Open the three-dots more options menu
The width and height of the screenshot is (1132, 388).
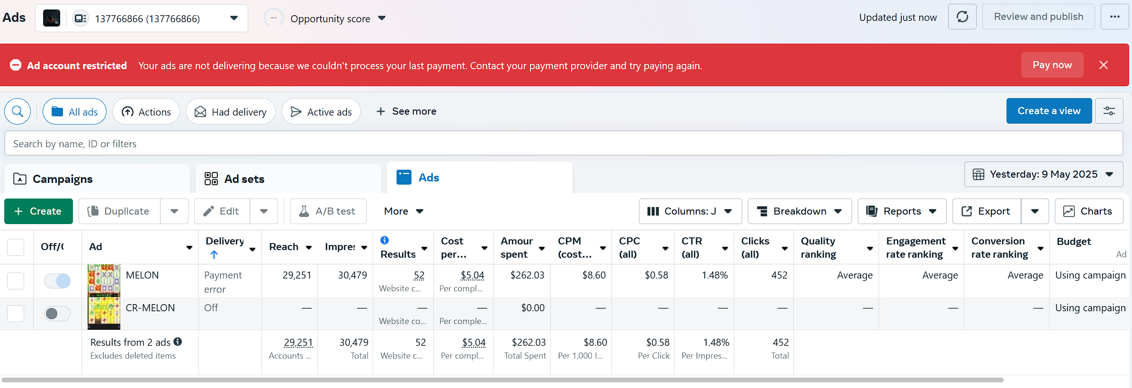coord(1114,17)
